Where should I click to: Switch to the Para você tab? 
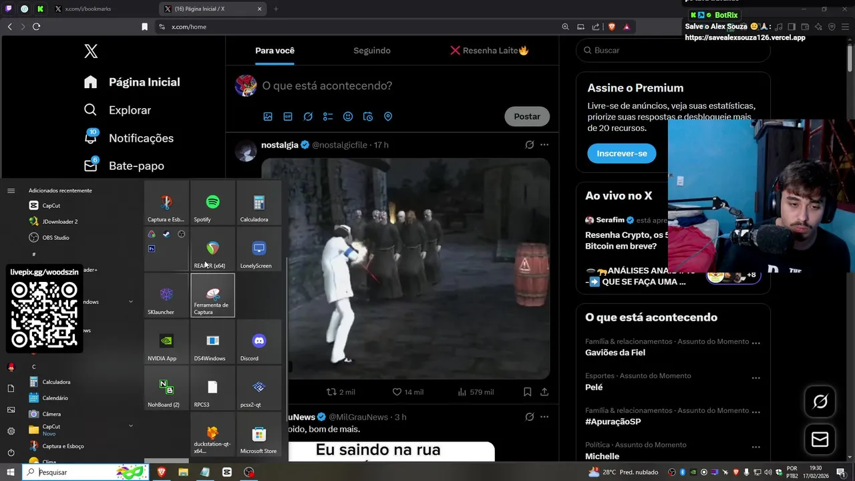[x=275, y=51]
